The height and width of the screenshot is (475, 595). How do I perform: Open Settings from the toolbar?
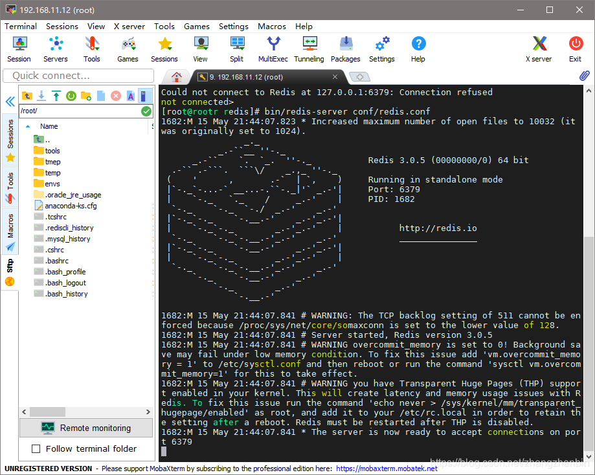[382, 49]
